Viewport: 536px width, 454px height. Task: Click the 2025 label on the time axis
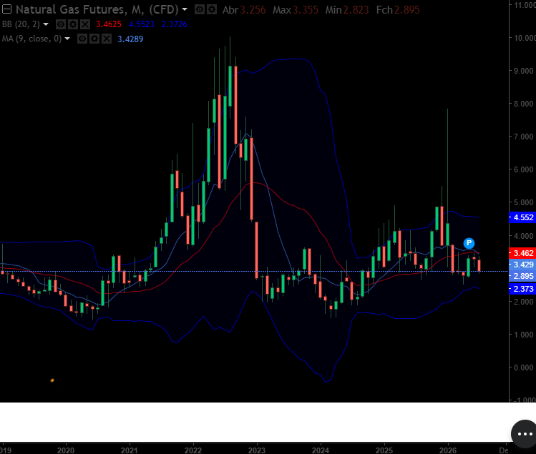384,450
